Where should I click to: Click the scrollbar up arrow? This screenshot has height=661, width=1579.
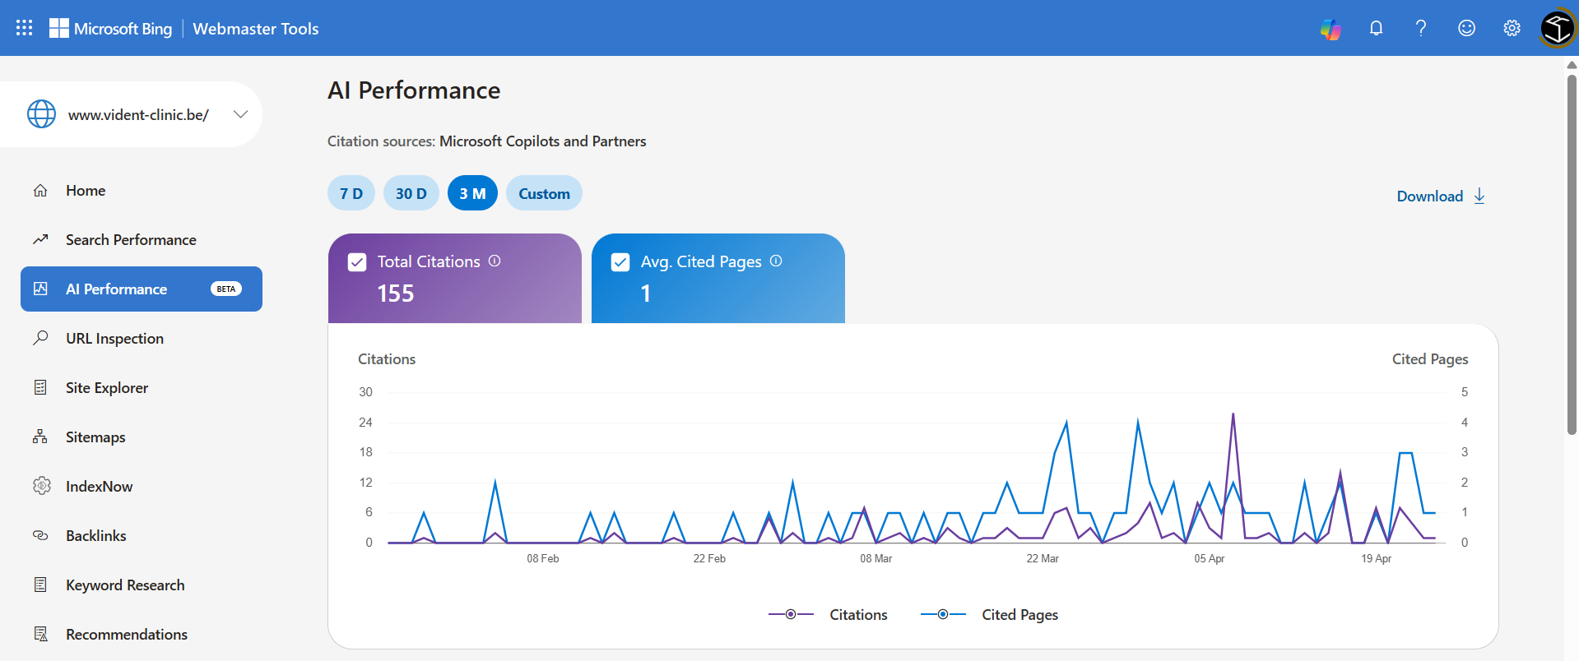click(x=1572, y=65)
